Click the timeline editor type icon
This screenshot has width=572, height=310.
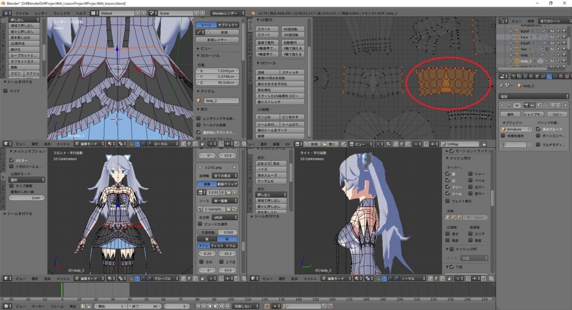click(7, 306)
